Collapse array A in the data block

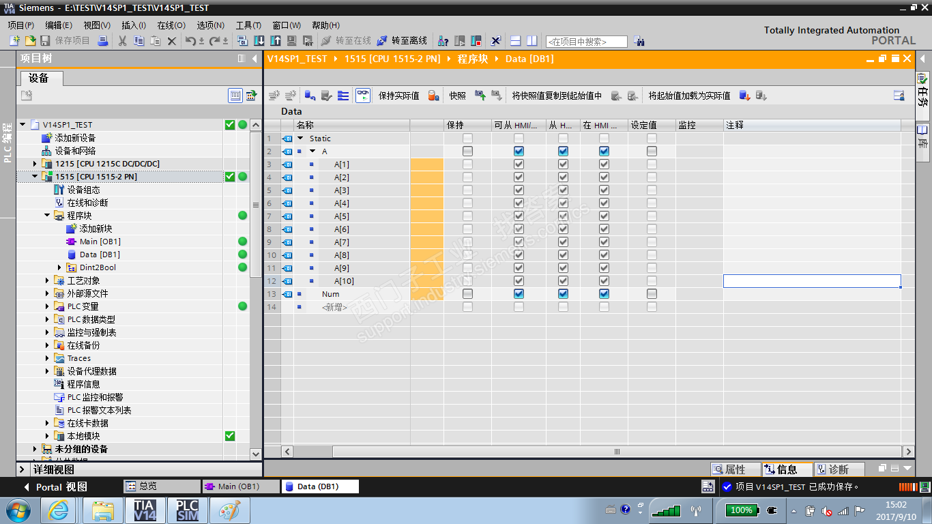point(312,151)
